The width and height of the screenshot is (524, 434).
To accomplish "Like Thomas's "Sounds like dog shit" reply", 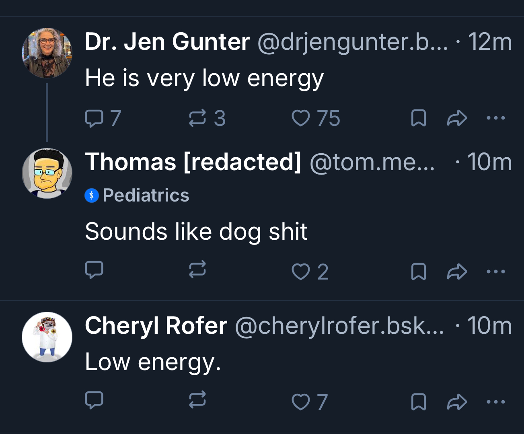I will [301, 272].
